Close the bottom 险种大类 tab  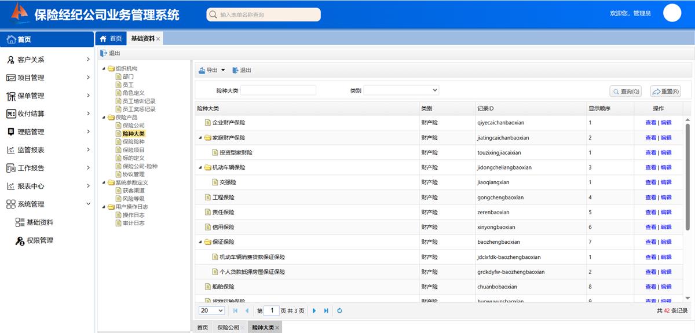[277, 328]
